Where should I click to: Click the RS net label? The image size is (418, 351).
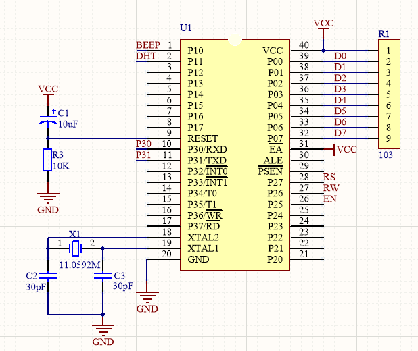click(x=329, y=177)
